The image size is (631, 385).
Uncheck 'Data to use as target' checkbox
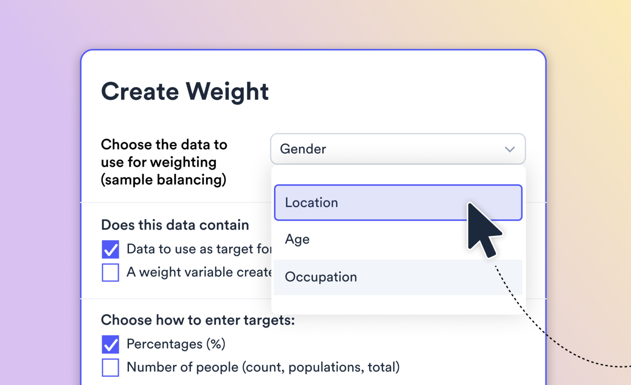(110, 249)
